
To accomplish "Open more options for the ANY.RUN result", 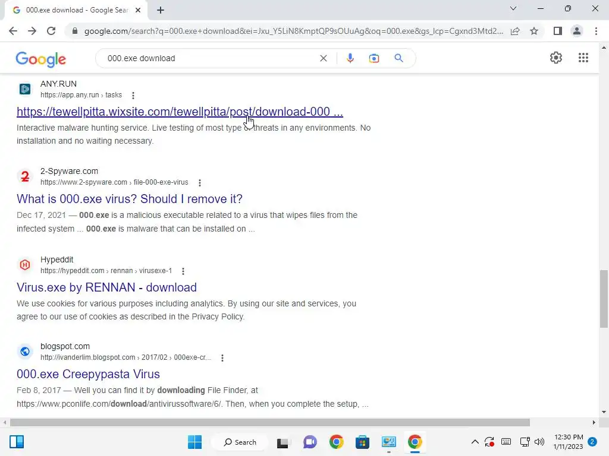I will coord(133,96).
